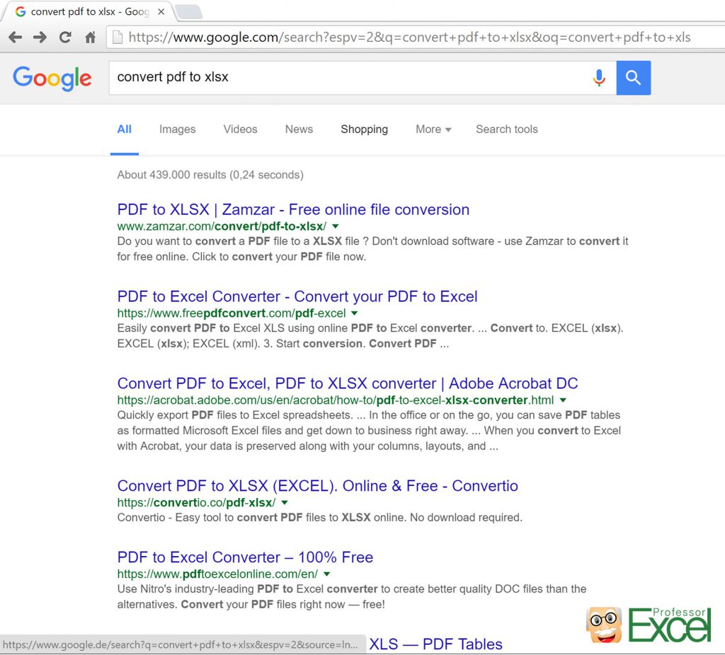The image size is (725, 655).
Task: Switch to the Shopping tab
Action: point(365,129)
